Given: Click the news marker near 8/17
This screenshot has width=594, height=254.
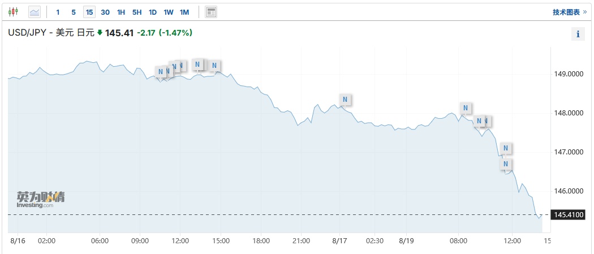Looking at the screenshot, I should click(x=346, y=100).
